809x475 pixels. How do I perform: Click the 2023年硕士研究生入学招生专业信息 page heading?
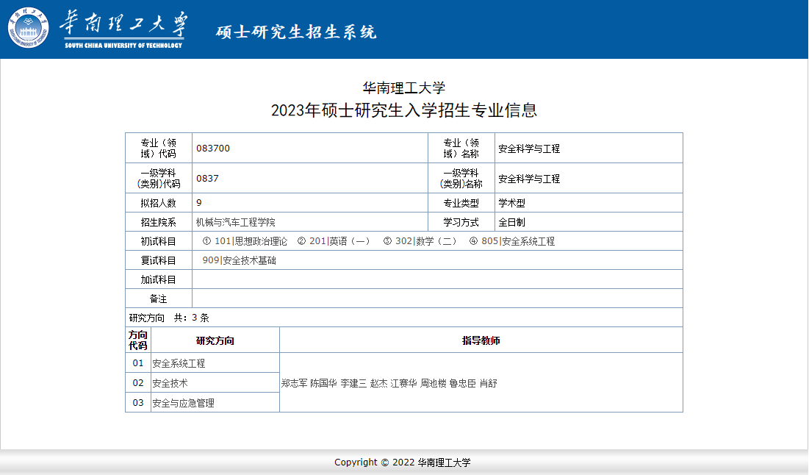click(x=404, y=110)
